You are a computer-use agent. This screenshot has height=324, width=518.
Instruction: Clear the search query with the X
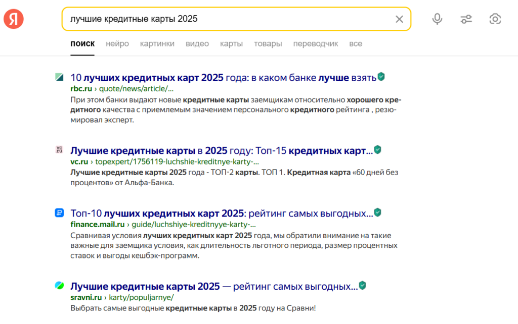399,19
